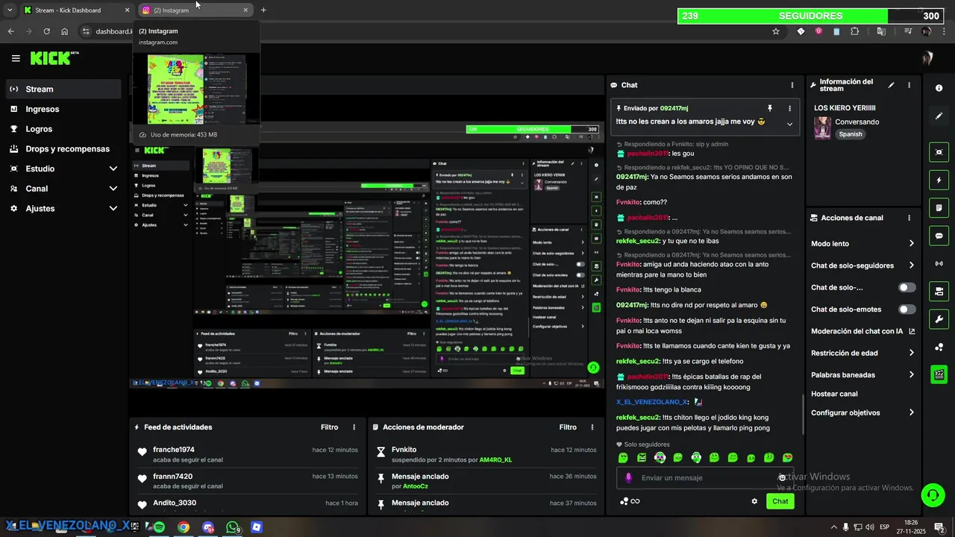
Task: Click the broadcast signal icon in right rail
Action: click(939, 263)
